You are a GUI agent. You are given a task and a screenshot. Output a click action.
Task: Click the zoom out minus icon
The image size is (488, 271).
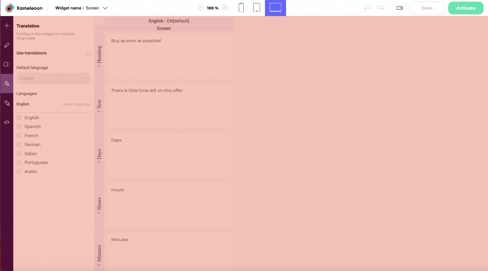coord(200,8)
